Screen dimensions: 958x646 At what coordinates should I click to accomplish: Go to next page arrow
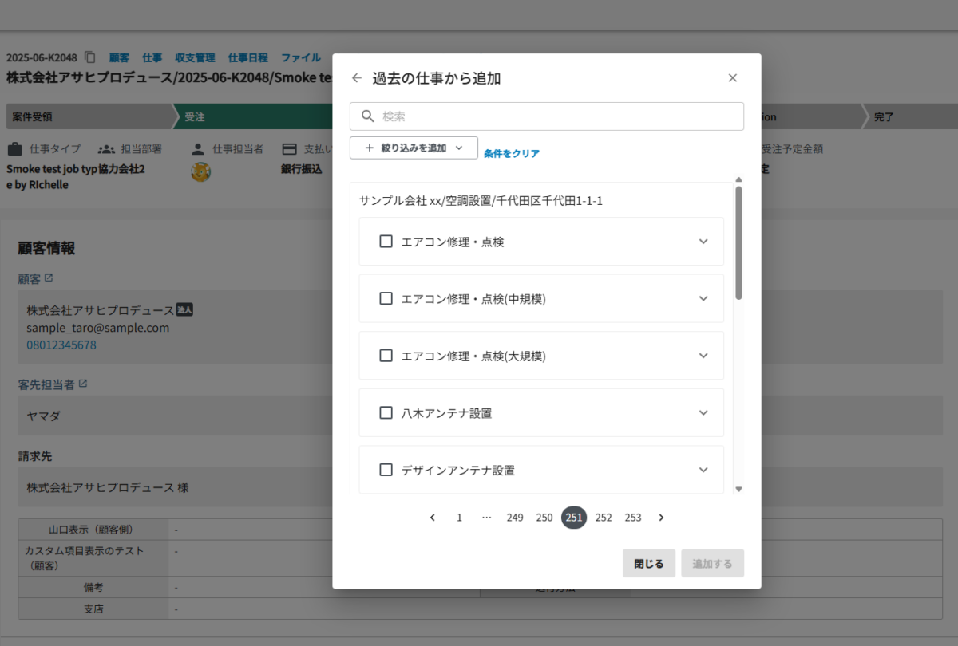[661, 518]
